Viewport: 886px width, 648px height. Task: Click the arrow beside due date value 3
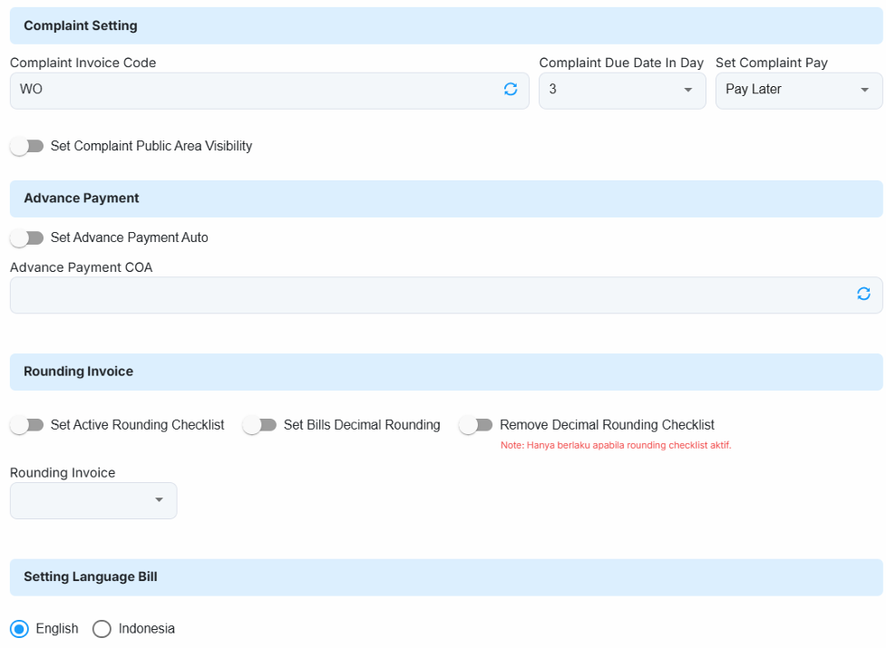coord(688,90)
